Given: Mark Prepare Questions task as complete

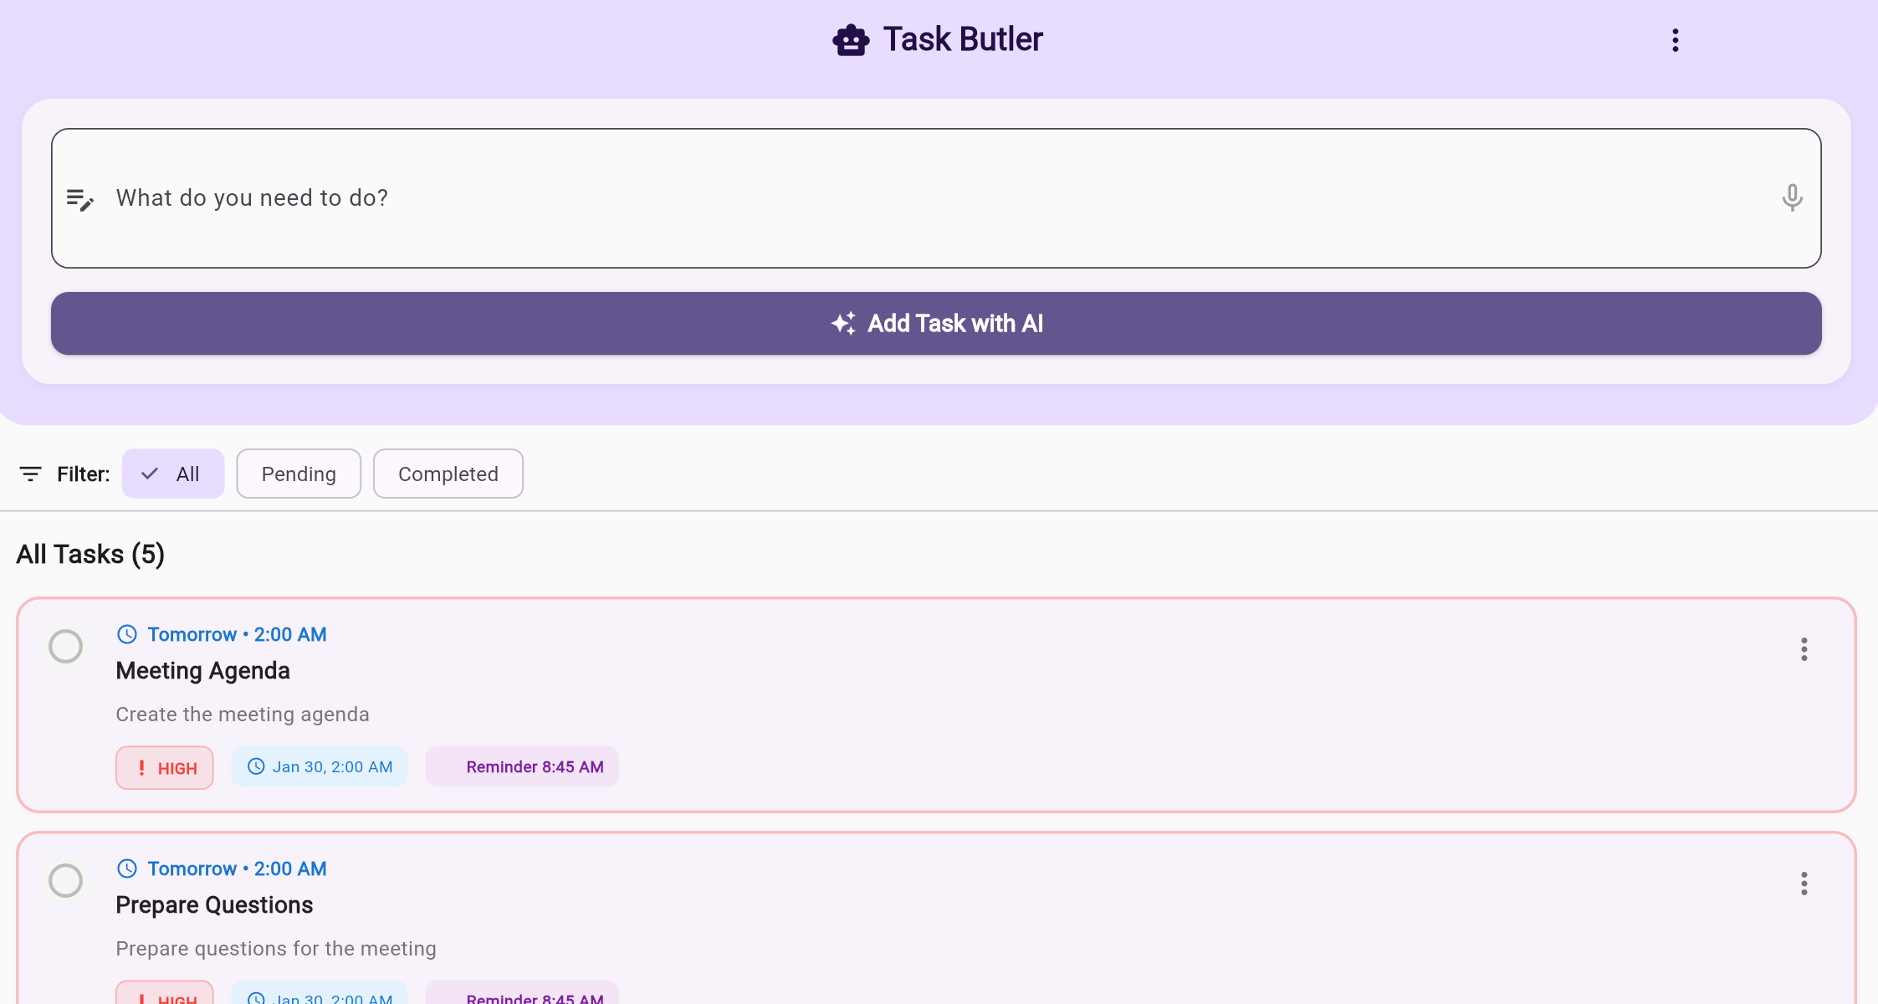Looking at the screenshot, I should point(65,881).
